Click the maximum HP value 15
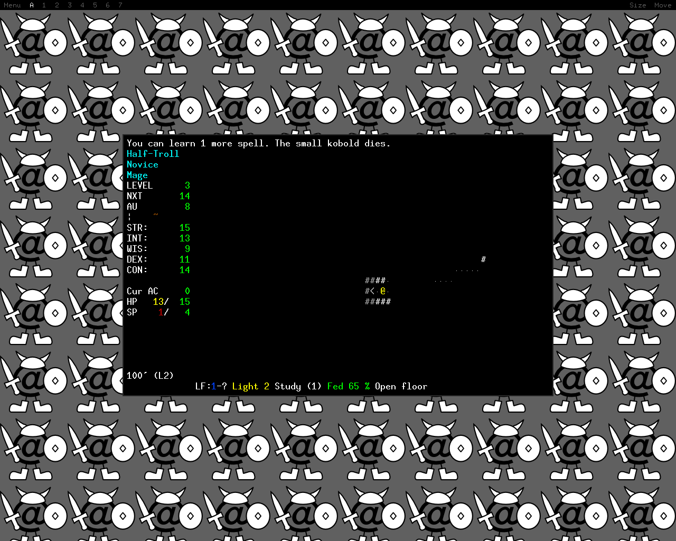This screenshot has width=676, height=541. tap(185, 302)
